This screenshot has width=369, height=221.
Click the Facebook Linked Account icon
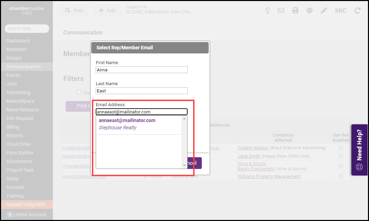coord(9,214)
